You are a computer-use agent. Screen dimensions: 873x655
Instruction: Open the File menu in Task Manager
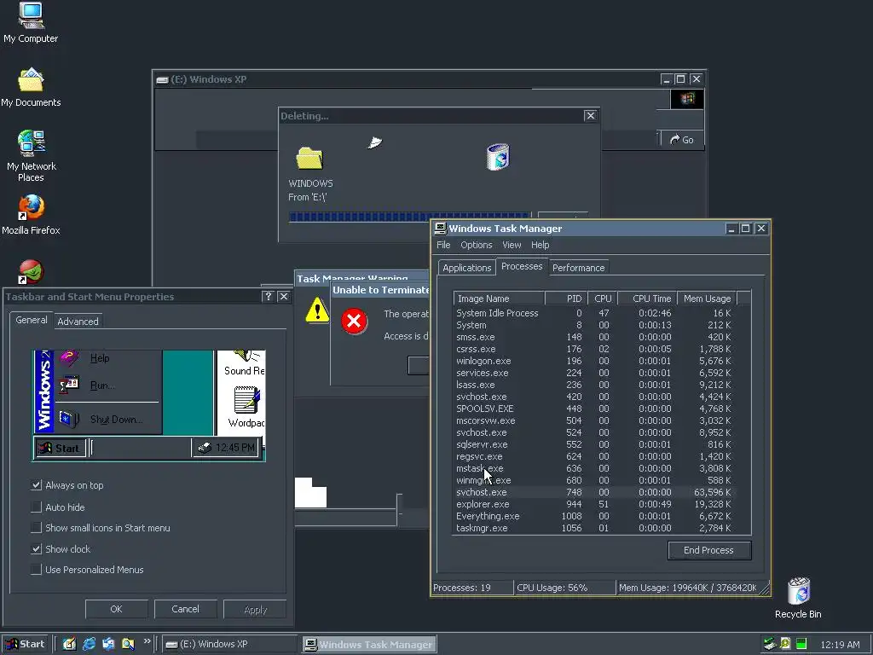(443, 245)
